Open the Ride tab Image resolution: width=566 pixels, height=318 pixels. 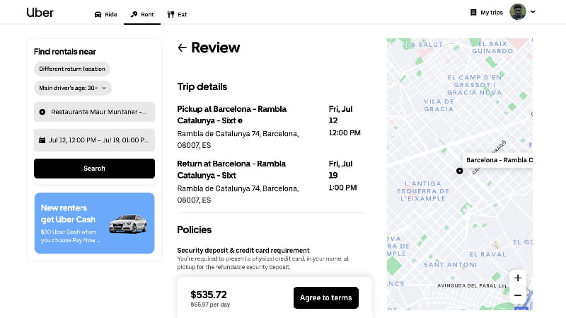pyautogui.click(x=105, y=14)
